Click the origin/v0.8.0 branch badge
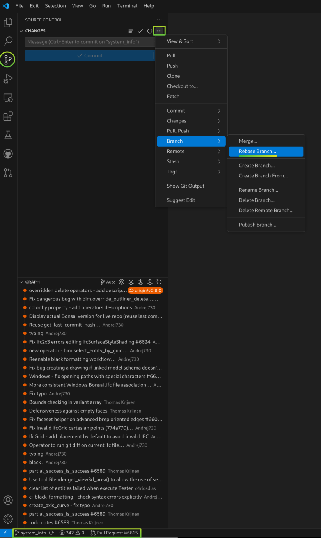 tap(145, 290)
